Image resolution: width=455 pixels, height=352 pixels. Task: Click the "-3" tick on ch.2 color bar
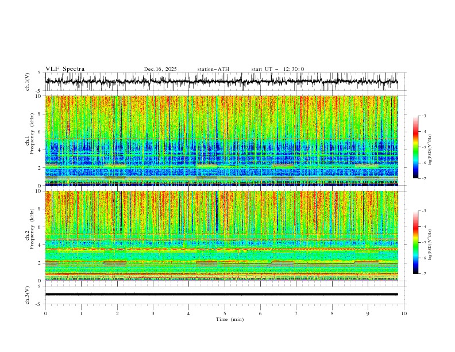[424, 211]
